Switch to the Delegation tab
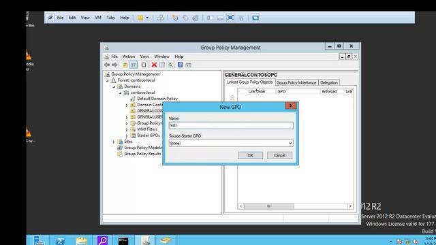Viewport: 436px width, 245px height. coord(329,82)
